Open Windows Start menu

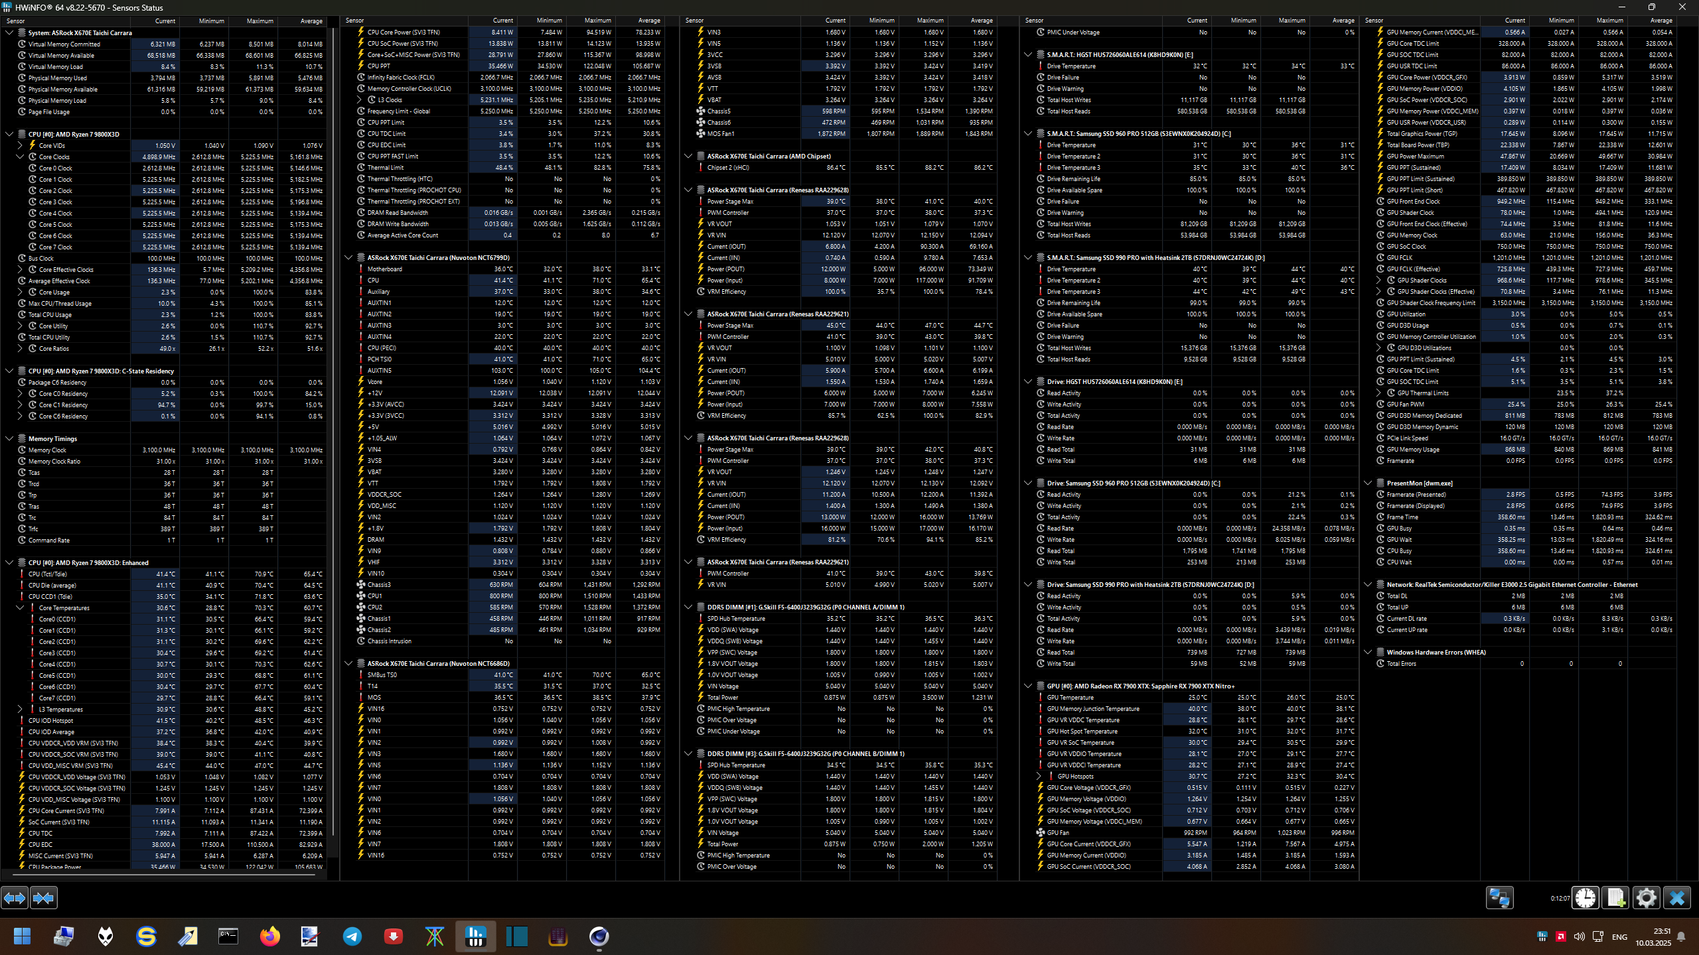(x=22, y=936)
